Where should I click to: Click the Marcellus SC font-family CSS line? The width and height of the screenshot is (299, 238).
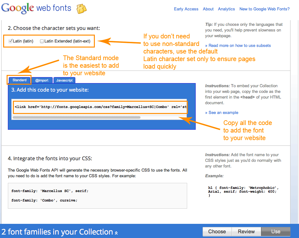[x=50, y=191]
